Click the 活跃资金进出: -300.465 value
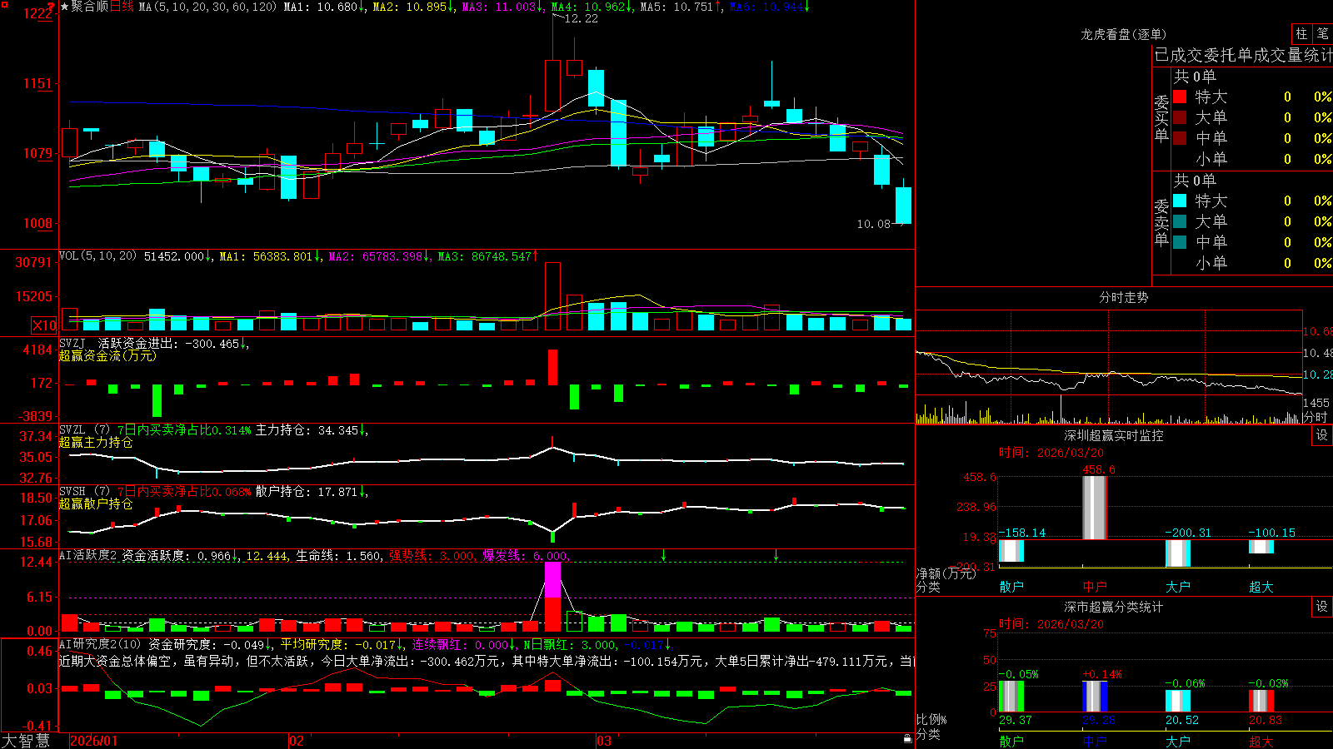This screenshot has height=749, width=1333. point(169,343)
